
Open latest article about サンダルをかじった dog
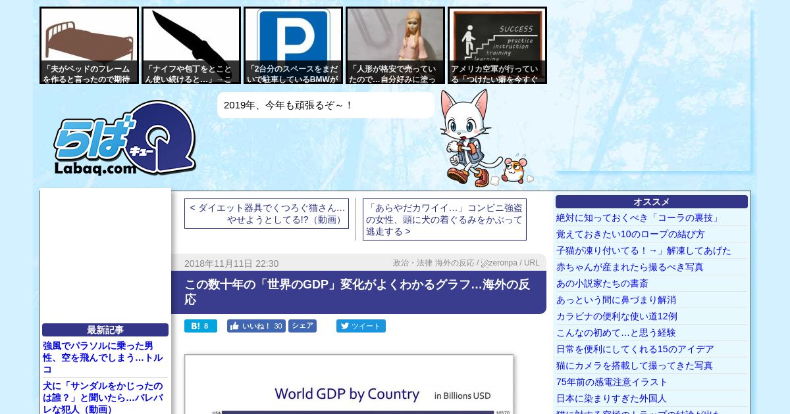coord(104,398)
